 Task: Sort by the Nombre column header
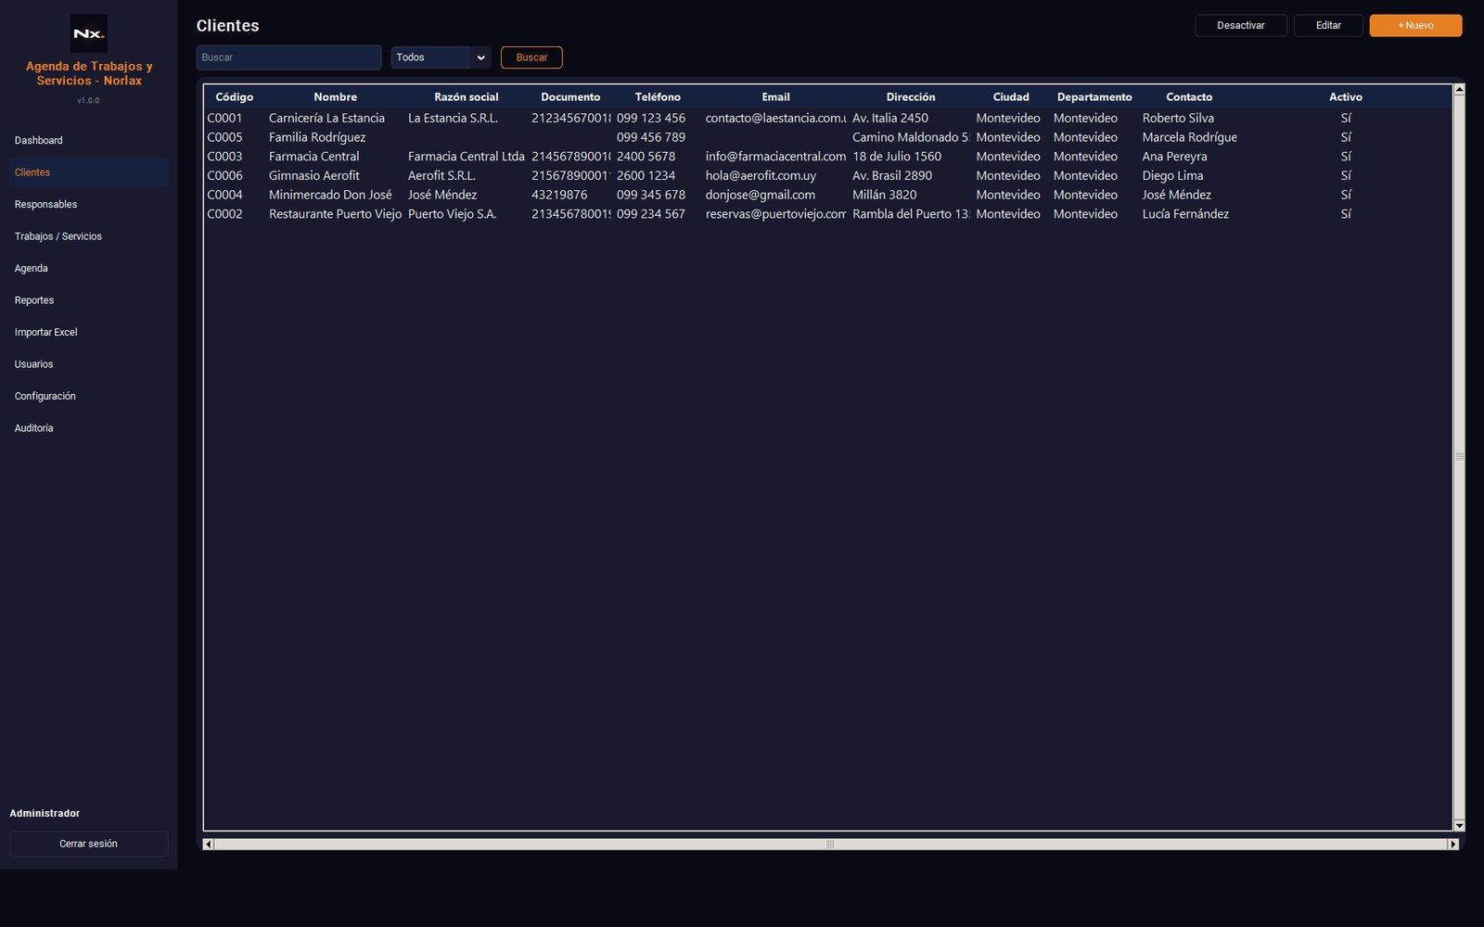pyautogui.click(x=335, y=96)
